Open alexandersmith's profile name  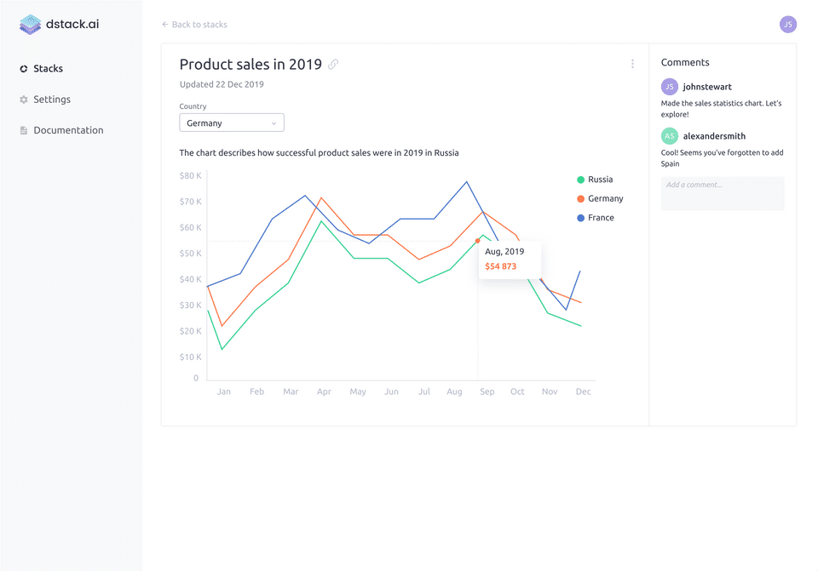714,136
